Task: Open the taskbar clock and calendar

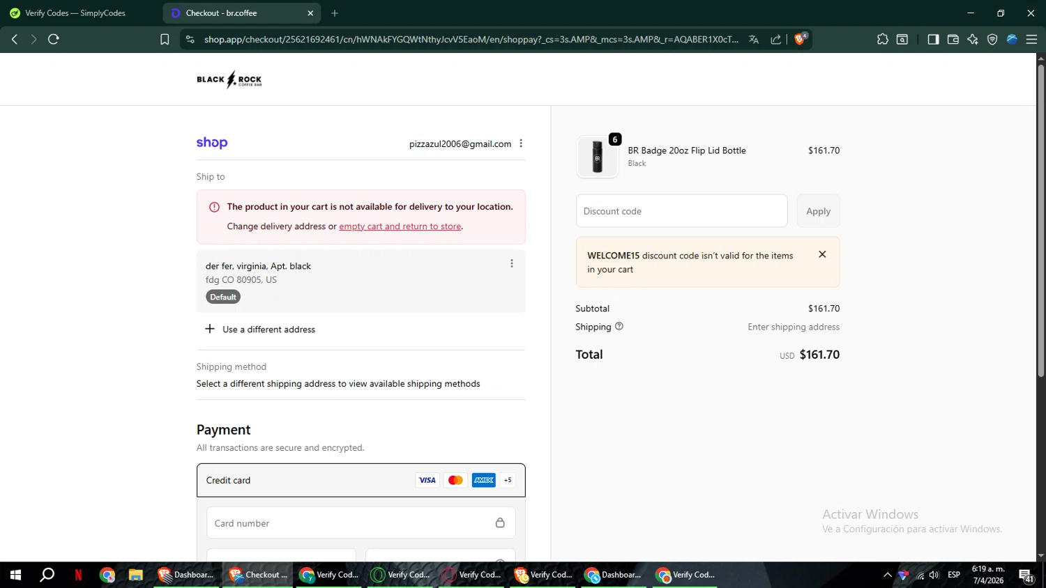Action: pyautogui.click(x=988, y=575)
